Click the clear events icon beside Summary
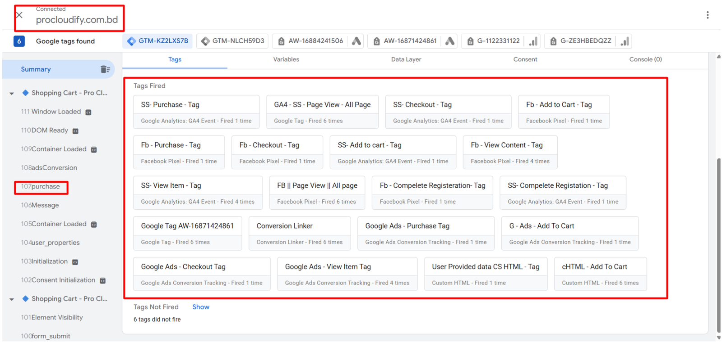The height and width of the screenshot is (342, 722). pyautogui.click(x=105, y=69)
